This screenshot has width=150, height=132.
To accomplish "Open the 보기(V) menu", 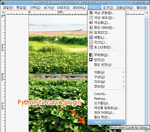I will (49, 8).
